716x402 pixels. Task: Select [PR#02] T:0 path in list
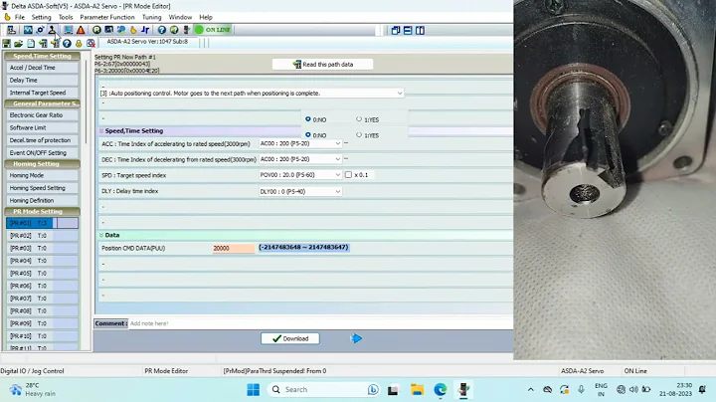[43, 236]
